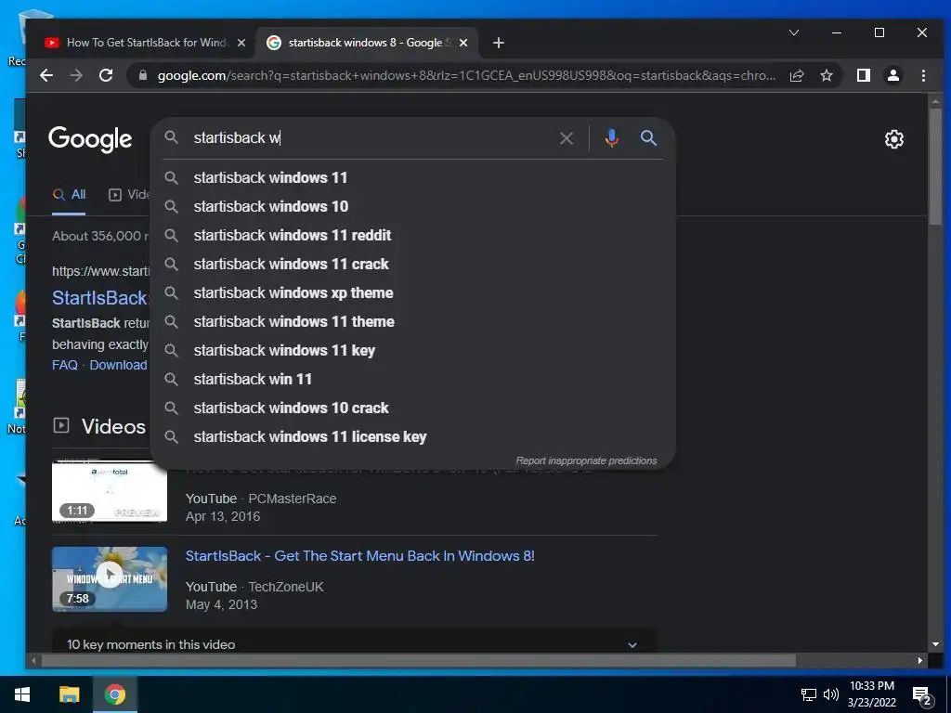Choose suggestion startisback windows 11 key
Image resolution: width=951 pixels, height=713 pixels.
coord(412,350)
